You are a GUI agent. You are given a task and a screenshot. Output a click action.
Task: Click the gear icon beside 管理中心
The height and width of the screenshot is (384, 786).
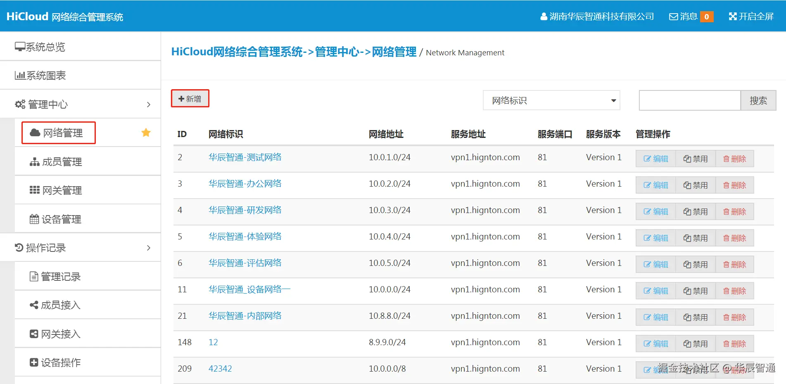click(20, 104)
